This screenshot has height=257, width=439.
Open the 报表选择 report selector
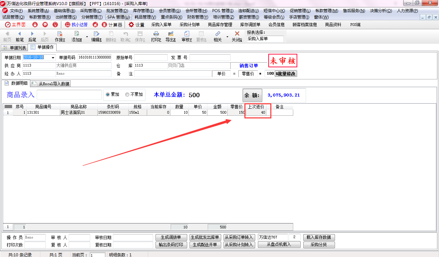click(265, 39)
